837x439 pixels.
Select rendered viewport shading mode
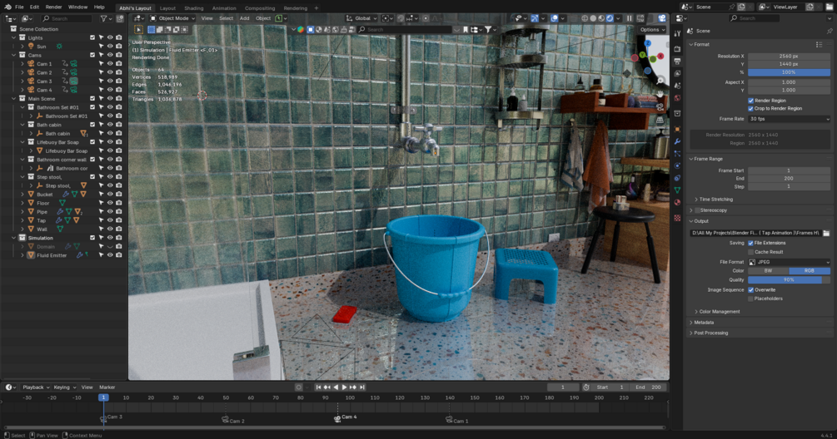point(610,18)
